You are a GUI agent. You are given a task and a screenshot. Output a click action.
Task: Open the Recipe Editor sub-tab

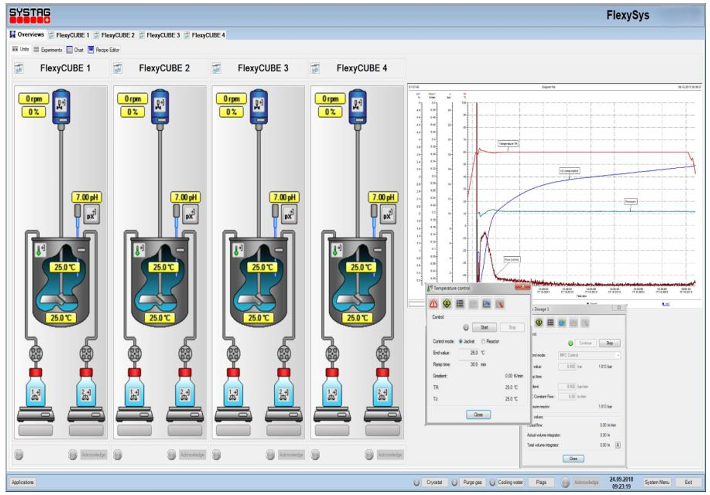pyautogui.click(x=104, y=50)
